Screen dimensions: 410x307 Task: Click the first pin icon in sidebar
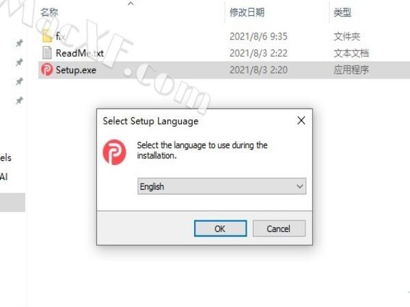tap(19, 43)
